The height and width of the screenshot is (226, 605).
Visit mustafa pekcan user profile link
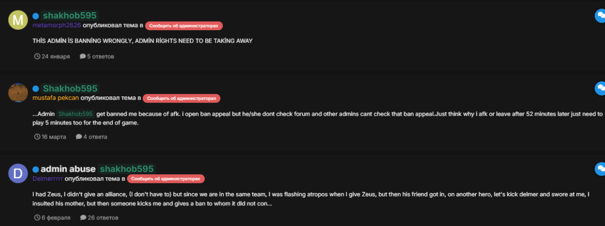pos(55,98)
